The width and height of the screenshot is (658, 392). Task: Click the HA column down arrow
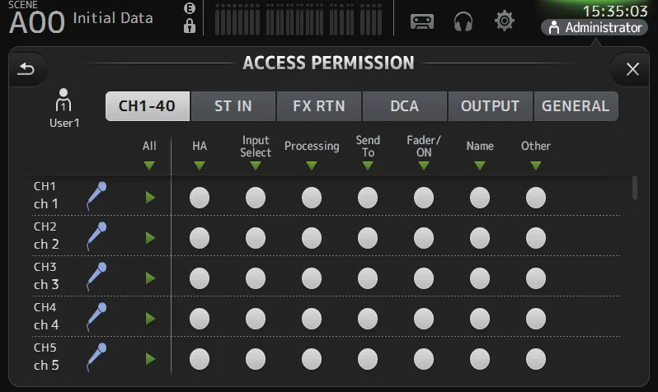[200, 166]
